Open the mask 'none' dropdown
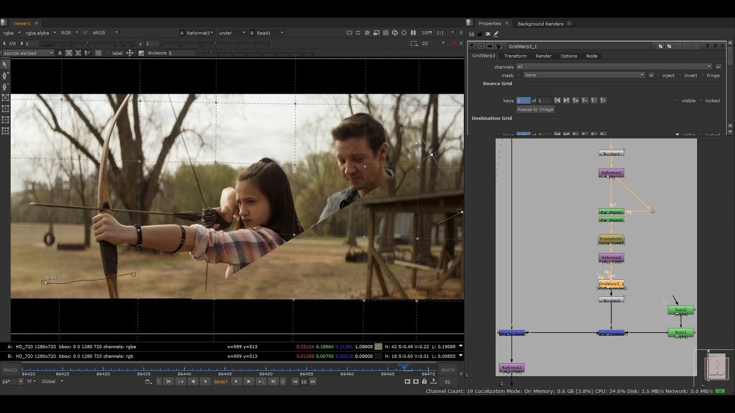This screenshot has width=735, height=413. tap(584, 75)
